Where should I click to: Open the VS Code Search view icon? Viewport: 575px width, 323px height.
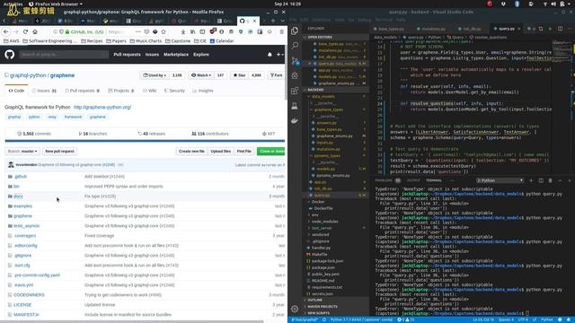click(295, 46)
